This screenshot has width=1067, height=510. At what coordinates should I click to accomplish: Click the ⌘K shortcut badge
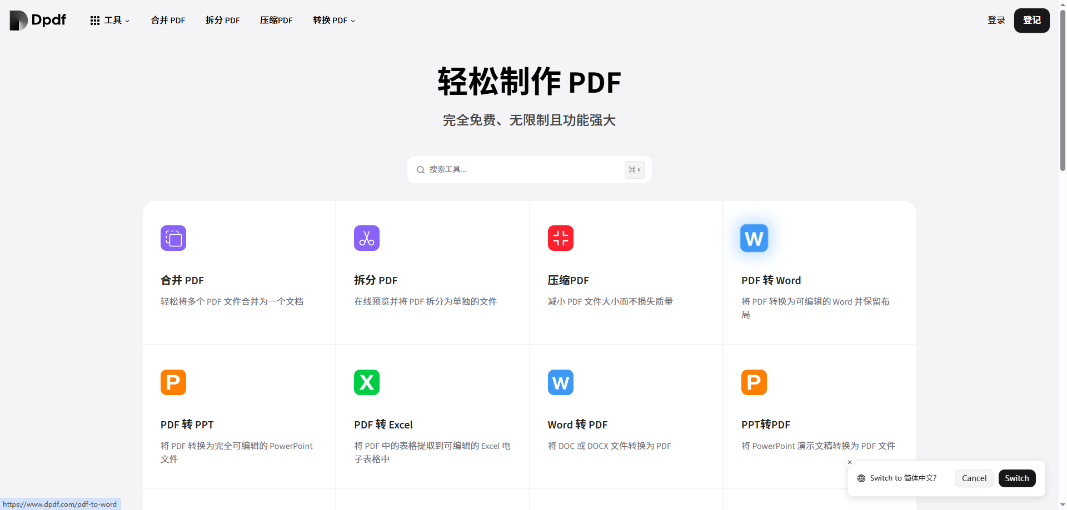(x=635, y=170)
